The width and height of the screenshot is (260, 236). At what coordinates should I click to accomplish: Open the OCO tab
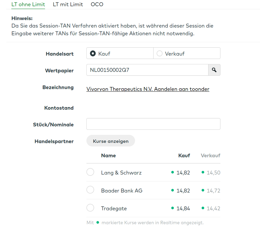click(97, 4)
